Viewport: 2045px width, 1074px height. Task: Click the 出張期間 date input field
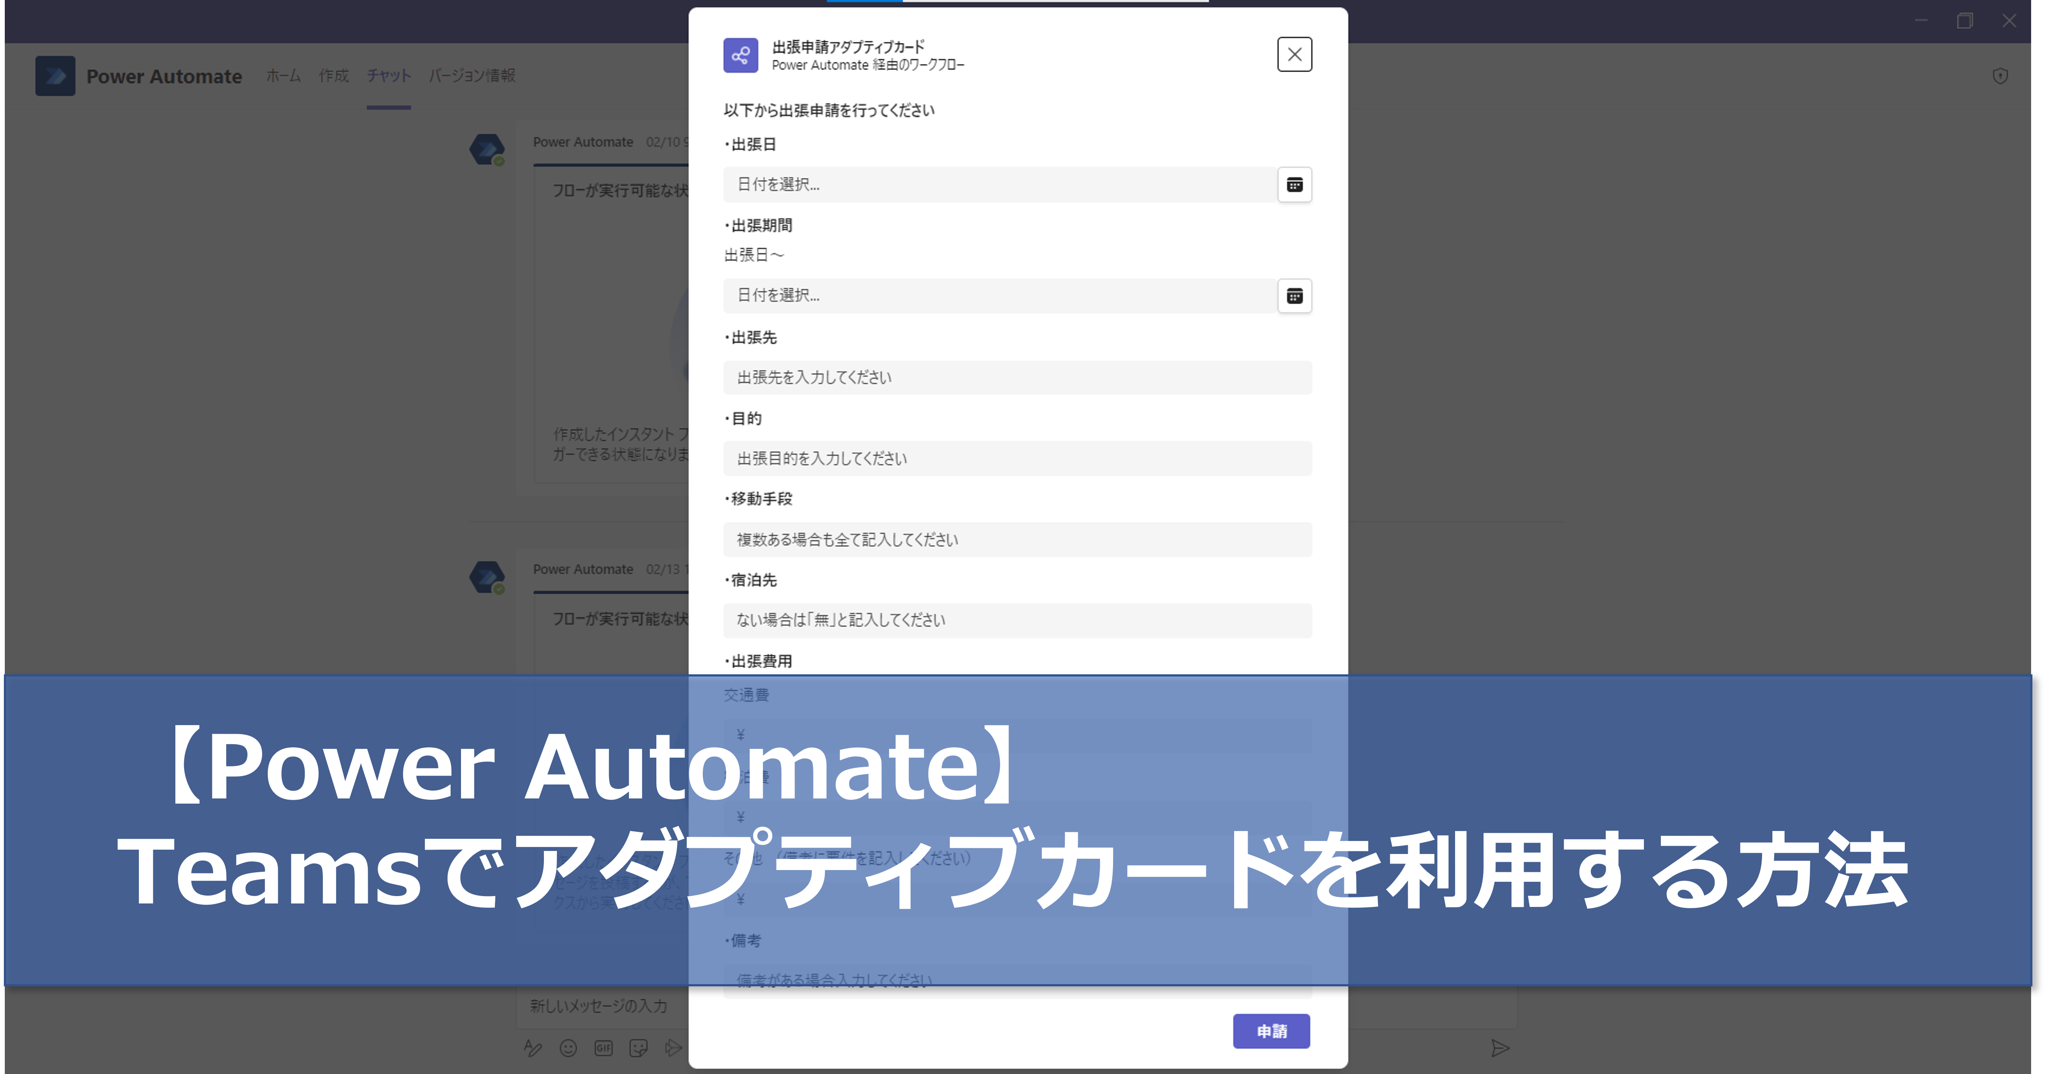[x=999, y=295]
